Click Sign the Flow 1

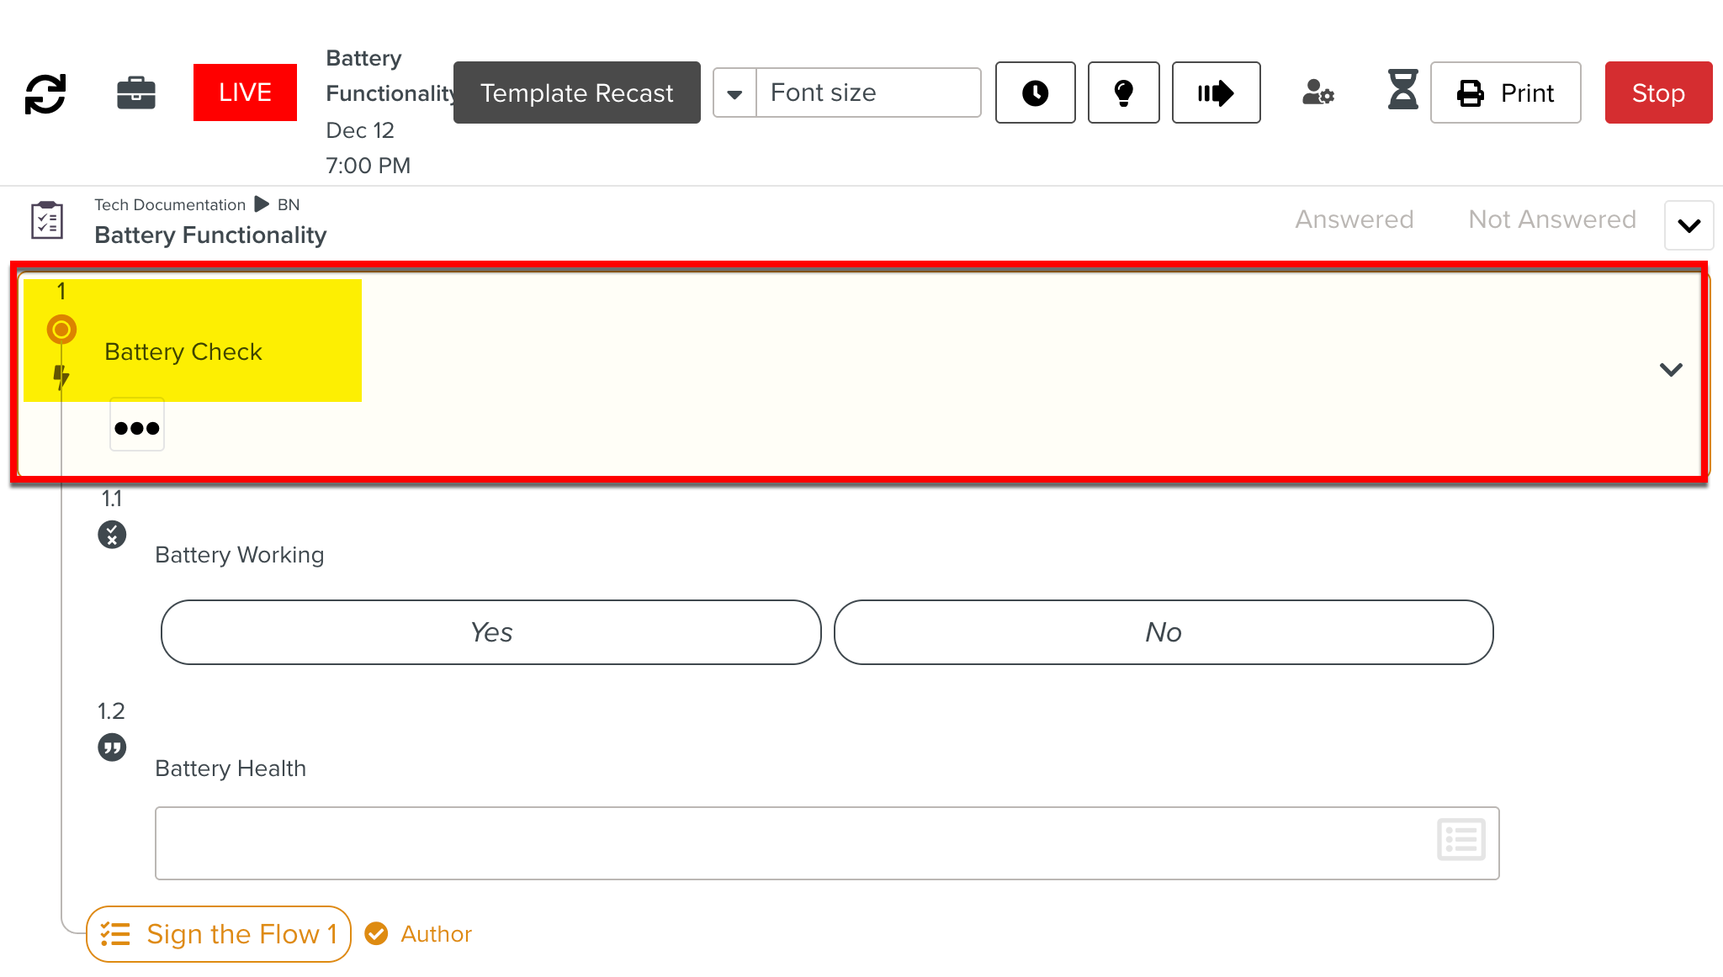point(218,933)
